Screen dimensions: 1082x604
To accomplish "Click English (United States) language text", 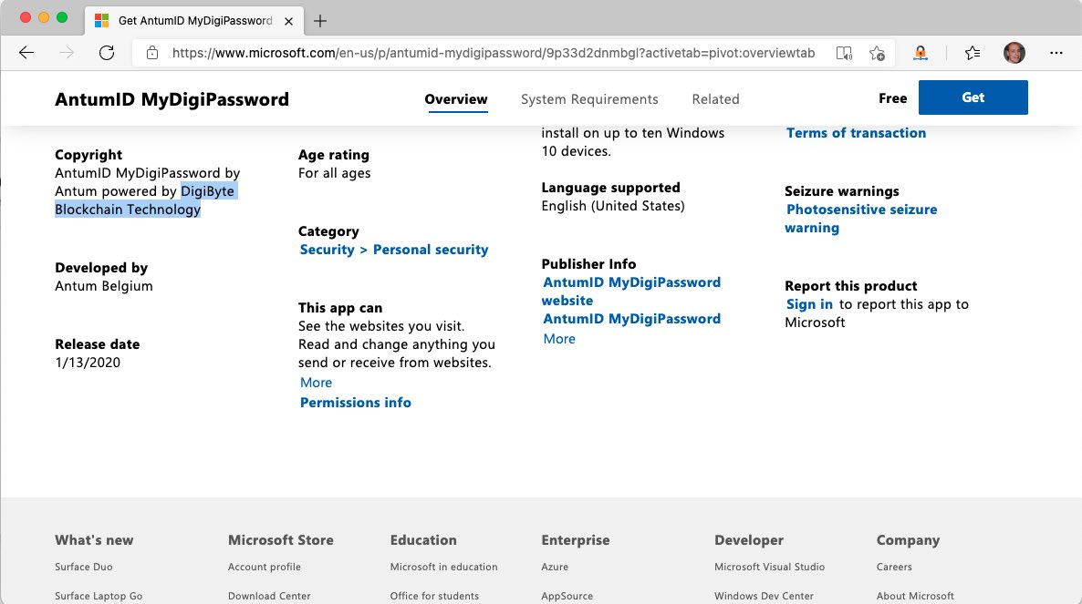I will point(613,206).
